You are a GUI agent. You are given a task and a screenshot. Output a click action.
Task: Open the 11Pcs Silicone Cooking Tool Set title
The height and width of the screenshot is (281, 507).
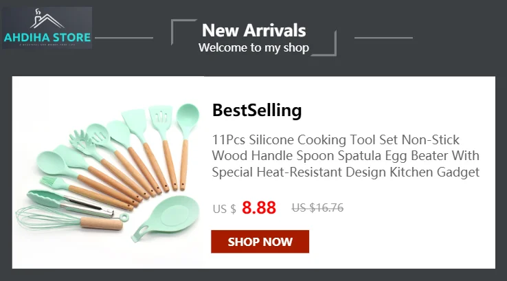tap(346, 156)
